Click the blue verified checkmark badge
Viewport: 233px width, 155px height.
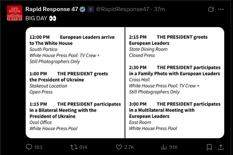pyautogui.click(x=82, y=9)
